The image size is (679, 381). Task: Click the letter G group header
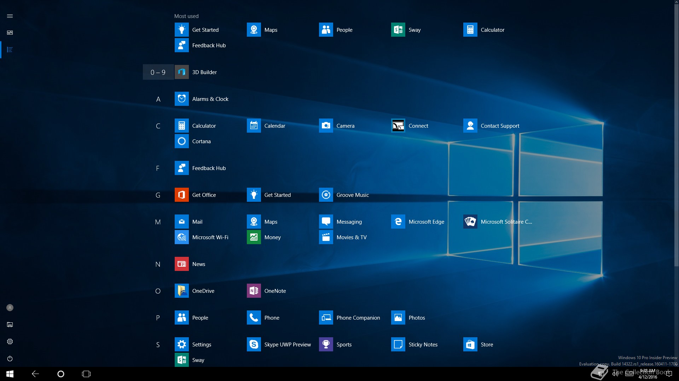point(158,195)
